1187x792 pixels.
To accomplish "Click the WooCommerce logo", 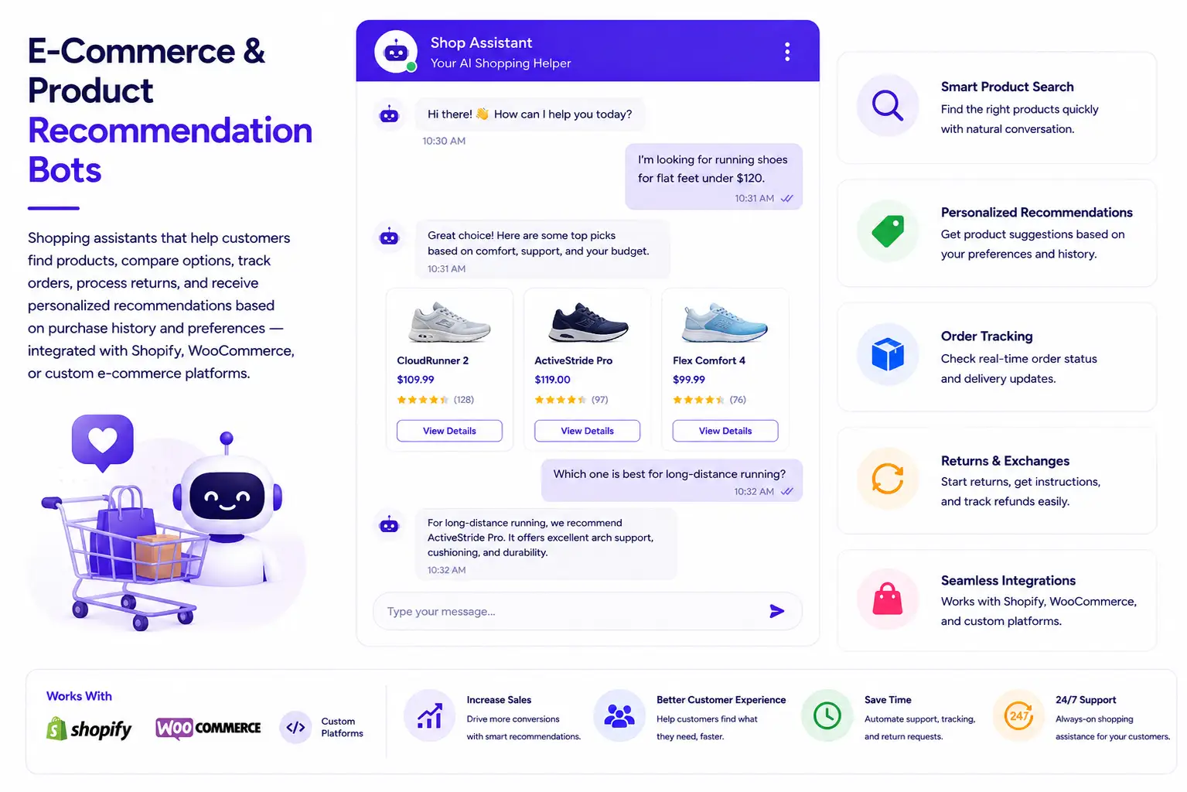I will coord(208,728).
